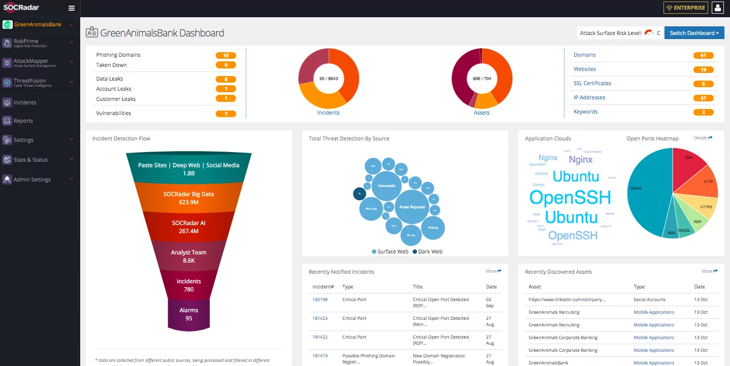
Task: Click the GreenAnimalsBank shield icon in sidebar
Action: 7,24
